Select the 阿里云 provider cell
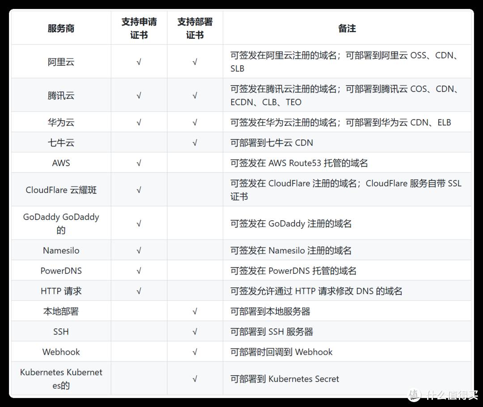 61,62
